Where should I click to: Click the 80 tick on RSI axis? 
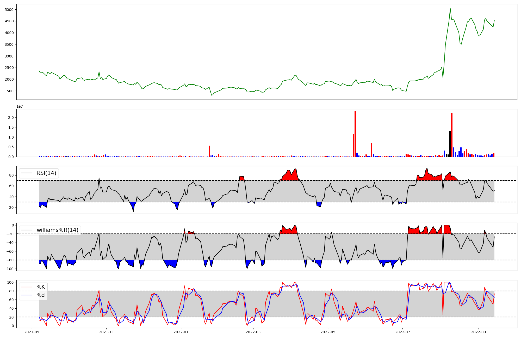tap(11, 175)
